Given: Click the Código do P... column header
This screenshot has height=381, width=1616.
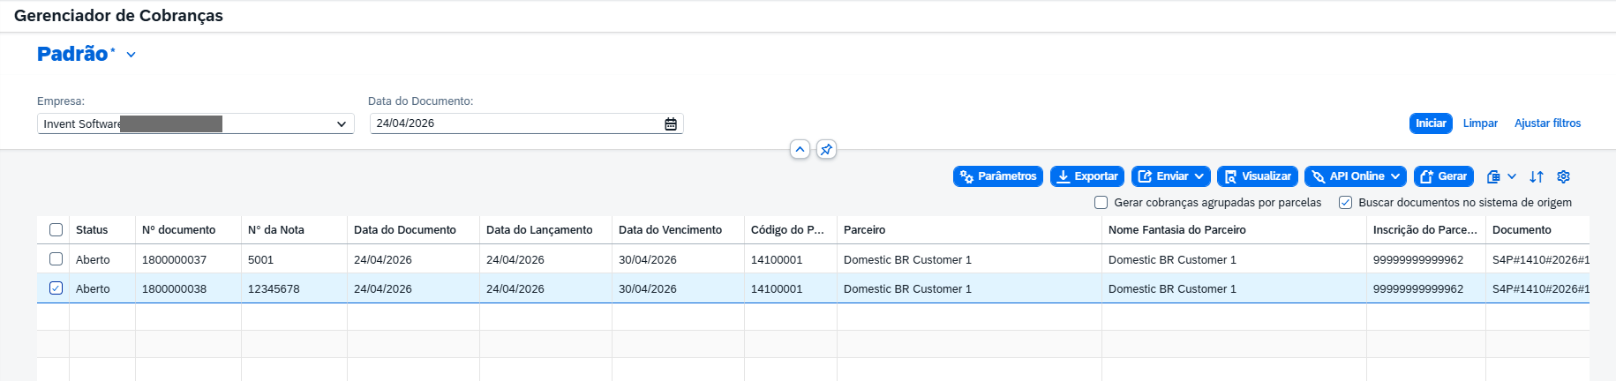Looking at the screenshot, I should tap(791, 229).
